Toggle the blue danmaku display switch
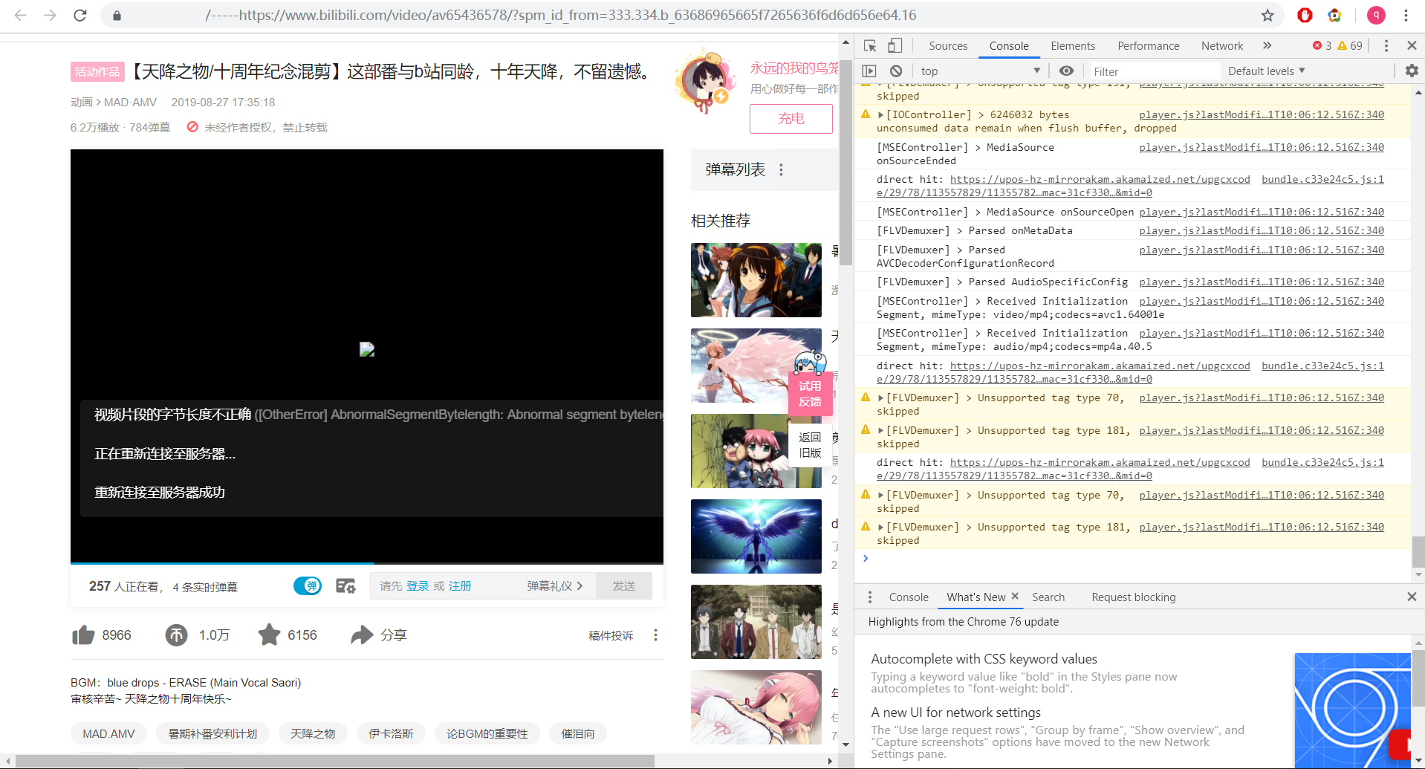This screenshot has height=769, width=1425. click(x=307, y=585)
